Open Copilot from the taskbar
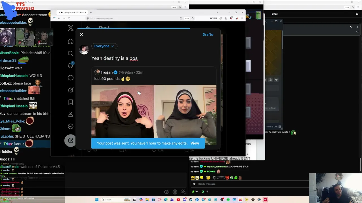The image size is (362, 203). (x=141, y=200)
